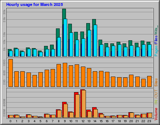Image resolution: width=160 pixels, height=125 pixels.
Task: Select the "10k" y-axis label
Action: point(4,42)
